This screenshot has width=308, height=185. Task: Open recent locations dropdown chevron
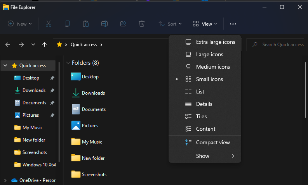click(x=33, y=45)
